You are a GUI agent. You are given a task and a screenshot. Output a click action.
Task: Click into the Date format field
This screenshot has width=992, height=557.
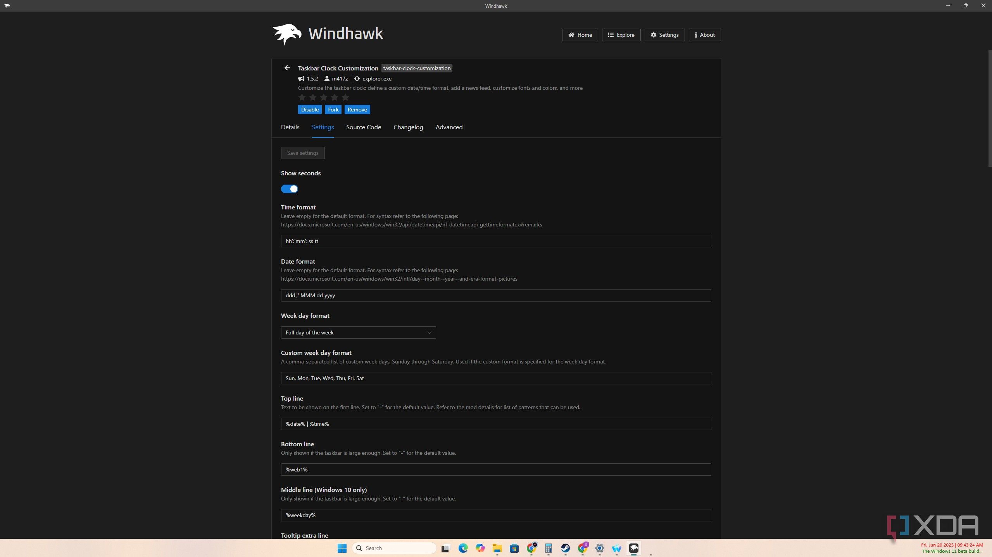[496, 295]
